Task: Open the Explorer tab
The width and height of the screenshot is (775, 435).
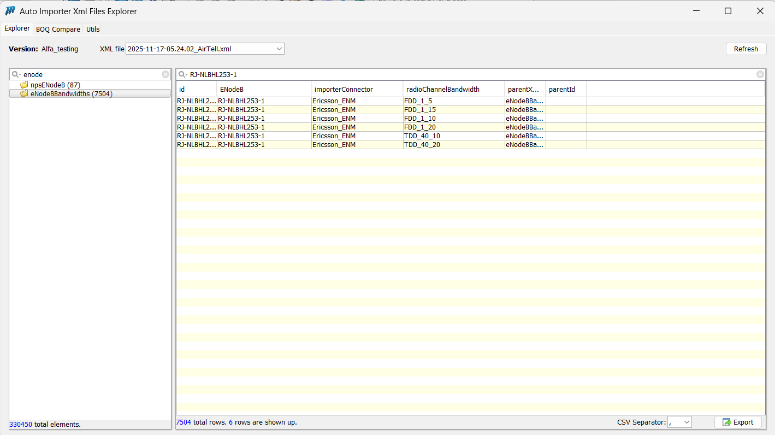Action: point(17,29)
